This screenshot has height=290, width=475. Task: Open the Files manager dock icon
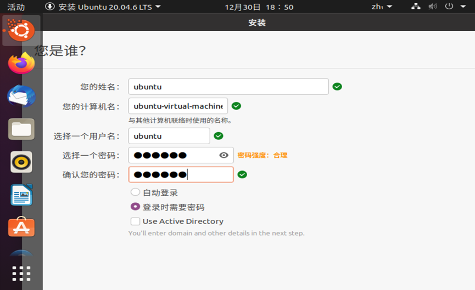(x=21, y=129)
